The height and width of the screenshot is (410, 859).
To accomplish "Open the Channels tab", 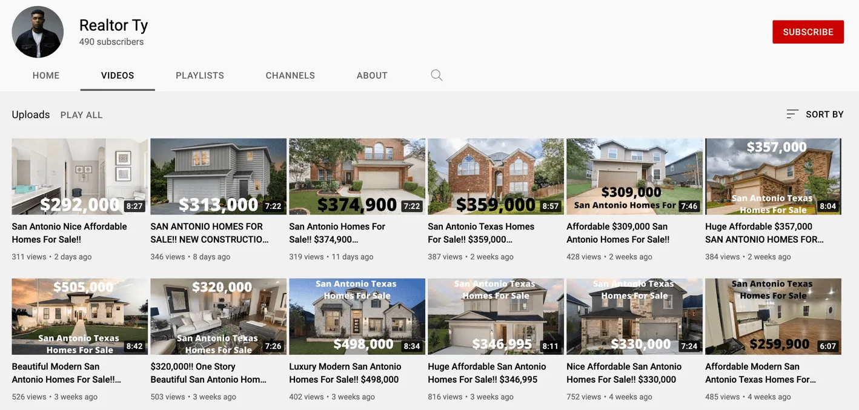I will 290,76.
